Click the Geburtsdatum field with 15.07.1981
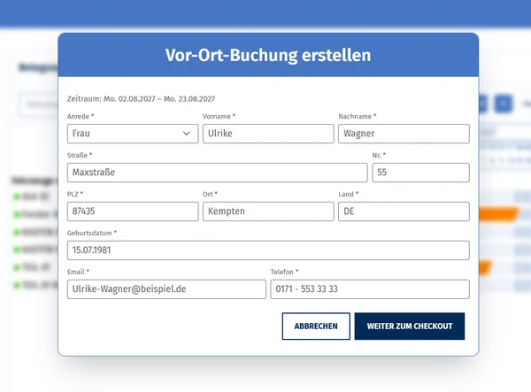531x392 pixels. click(x=268, y=250)
